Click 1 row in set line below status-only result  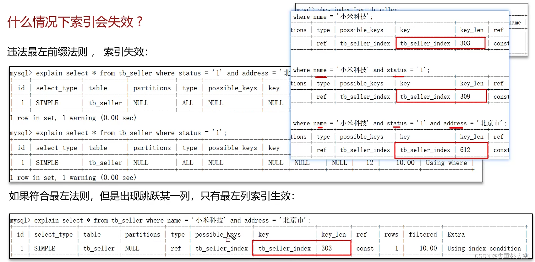73,178
